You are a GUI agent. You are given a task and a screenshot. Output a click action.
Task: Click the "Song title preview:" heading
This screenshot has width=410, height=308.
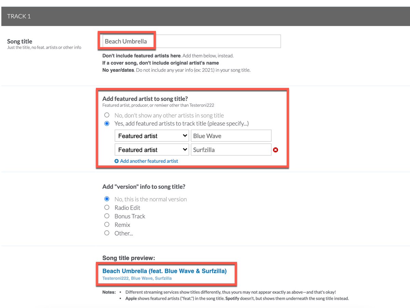(x=128, y=258)
